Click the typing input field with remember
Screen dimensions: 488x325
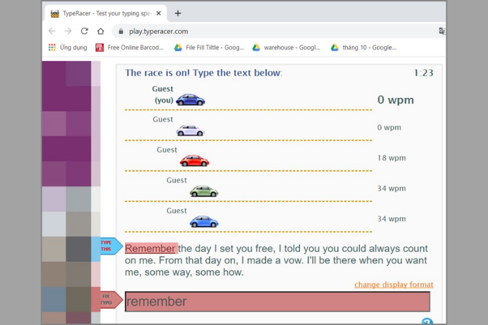(277, 302)
